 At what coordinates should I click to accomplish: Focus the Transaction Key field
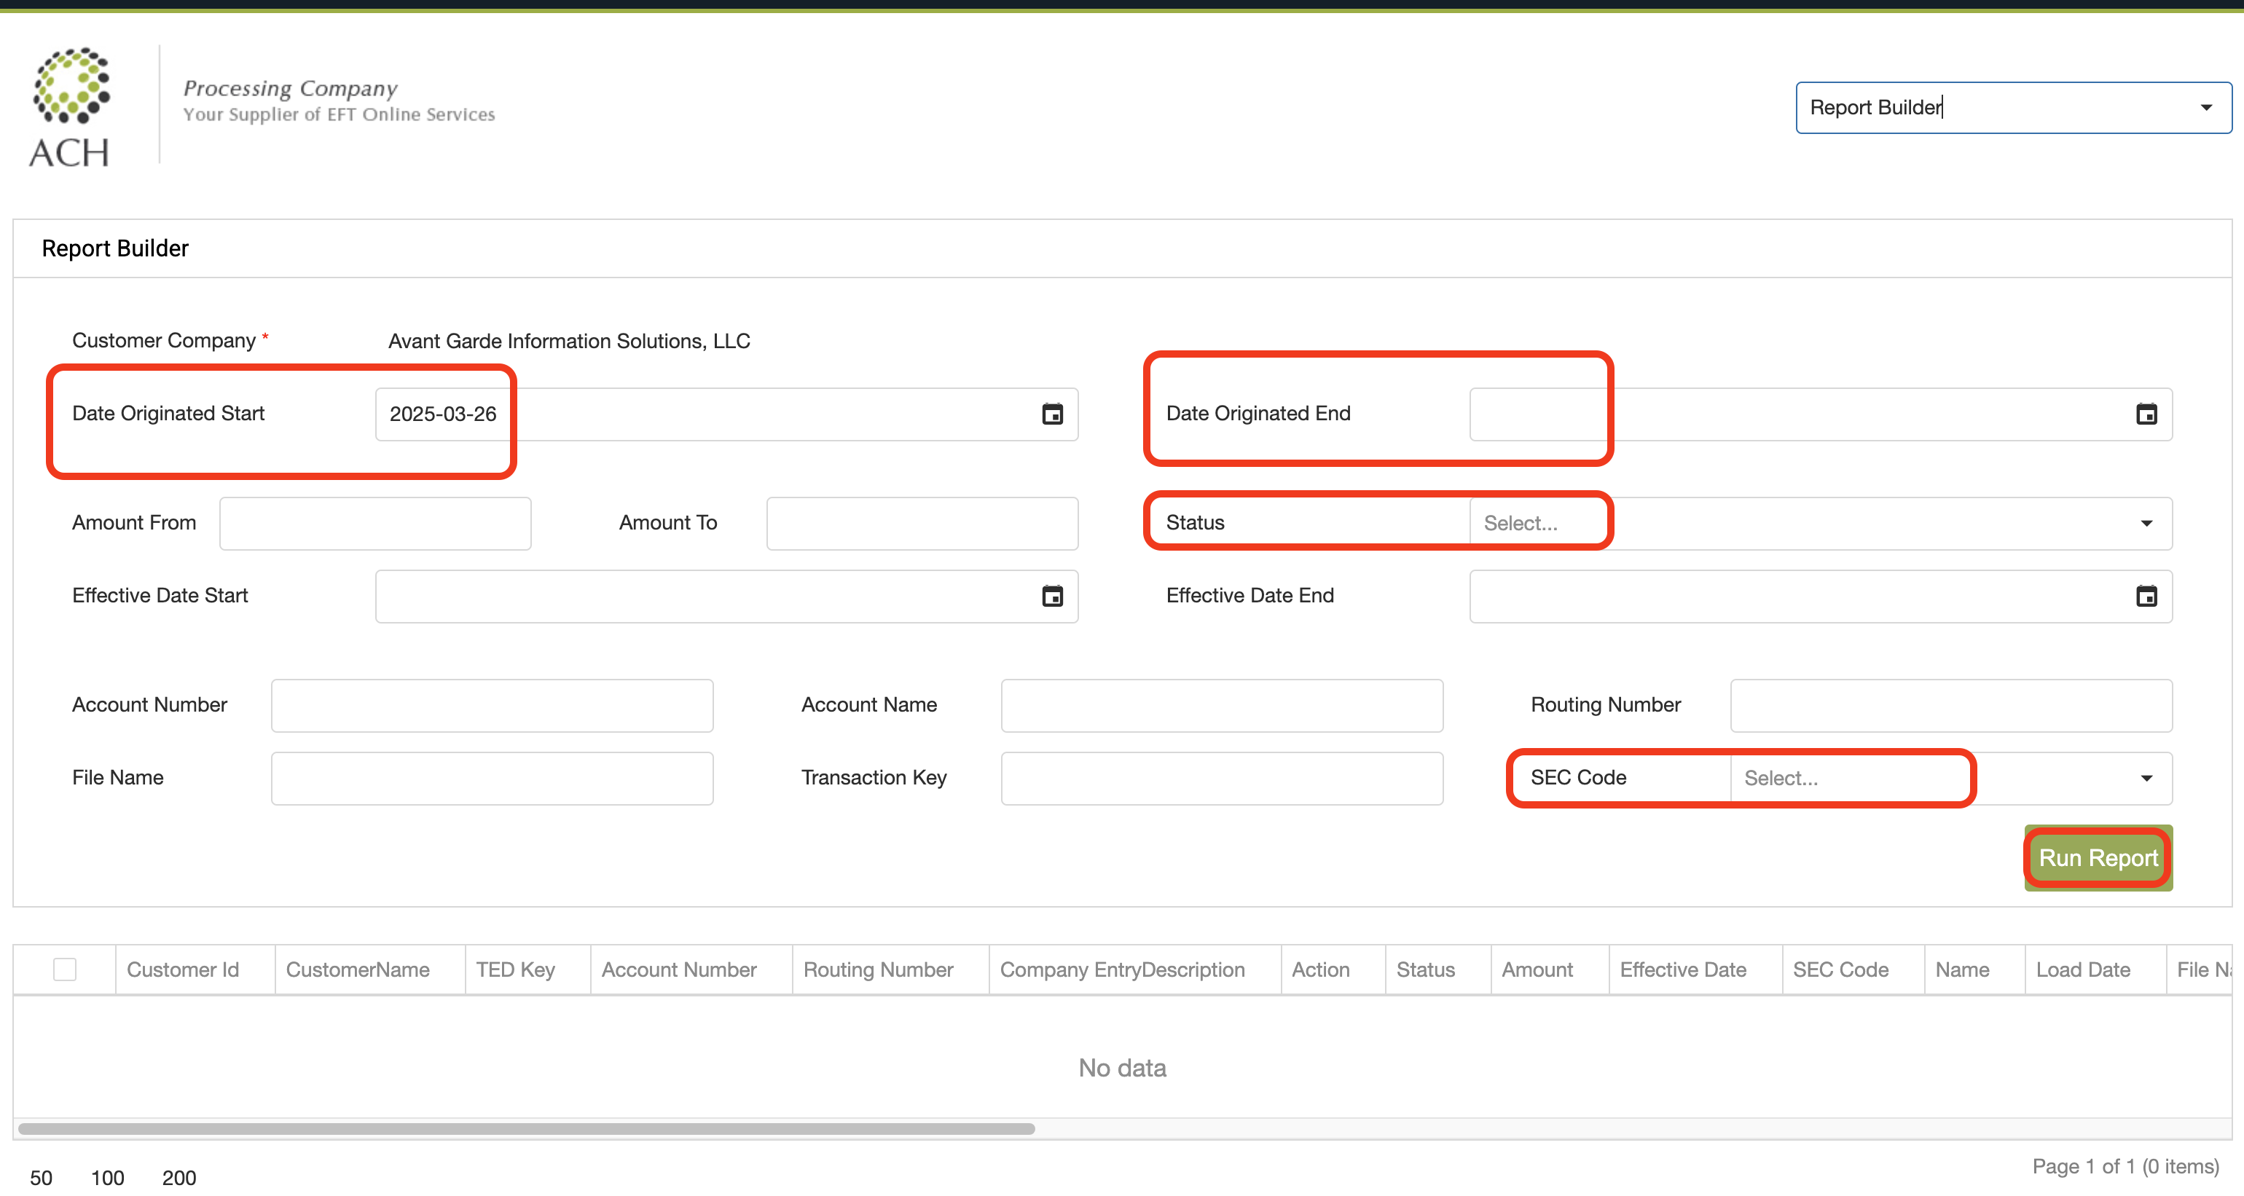click(x=1221, y=778)
